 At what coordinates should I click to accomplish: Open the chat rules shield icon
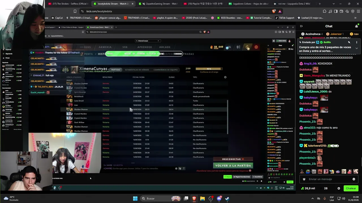(304, 179)
